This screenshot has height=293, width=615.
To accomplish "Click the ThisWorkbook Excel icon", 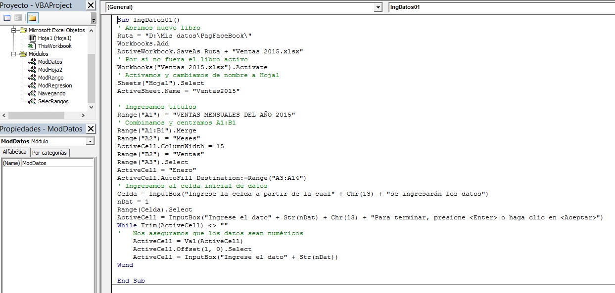I will tap(32, 46).
